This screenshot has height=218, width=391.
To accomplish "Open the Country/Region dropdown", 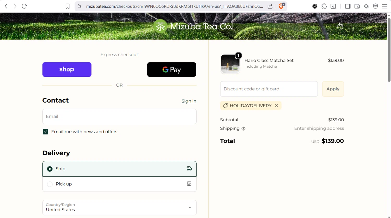I will (x=119, y=208).
